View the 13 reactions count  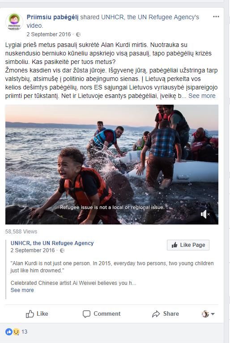click(24, 332)
